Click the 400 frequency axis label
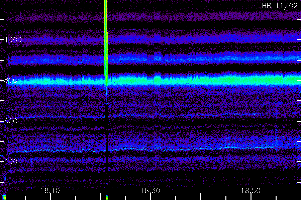This screenshot has height=200, width=301. (11, 162)
